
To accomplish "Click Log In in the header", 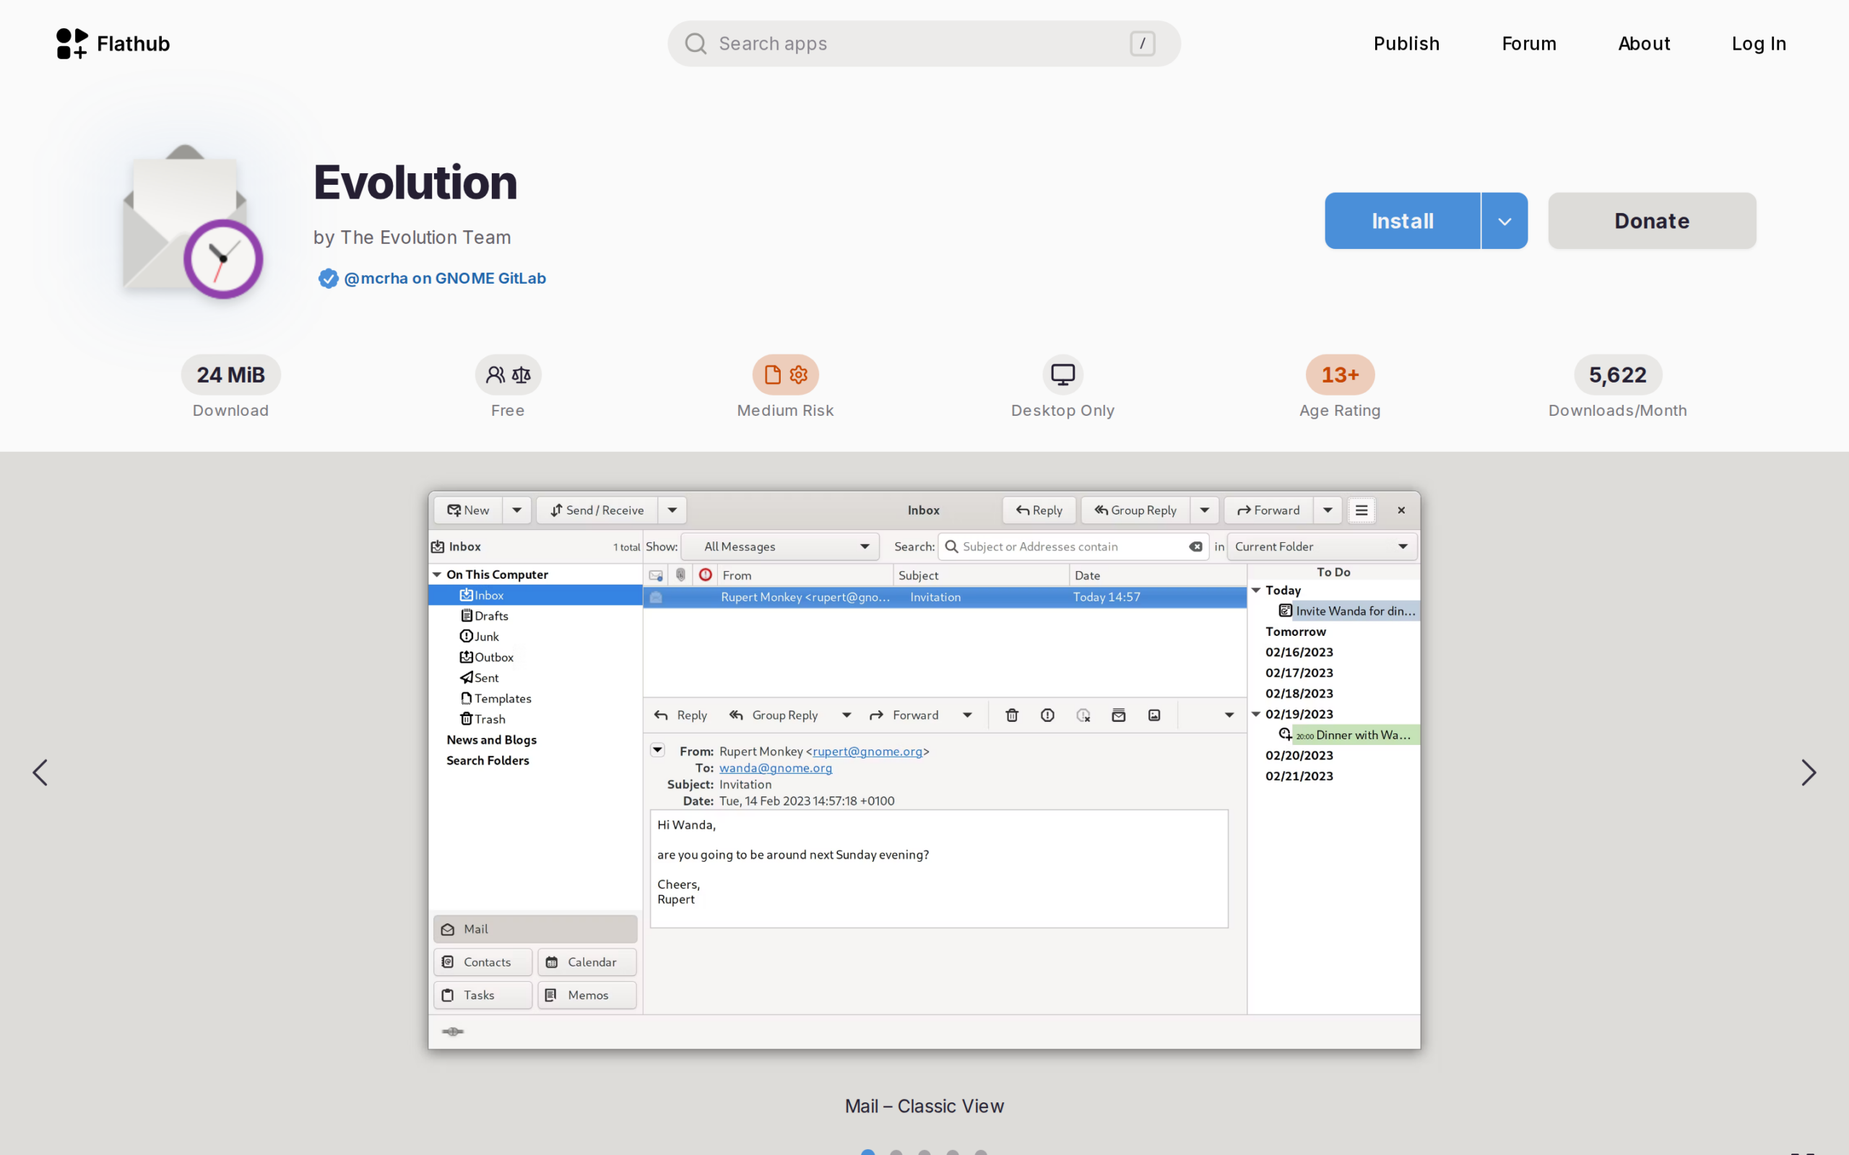I will click(1758, 43).
